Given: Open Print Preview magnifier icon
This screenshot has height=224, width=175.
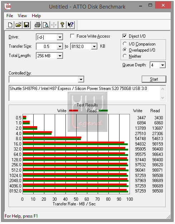Looking at the screenshot, I should pyautogui.click(x=46, y=25).
